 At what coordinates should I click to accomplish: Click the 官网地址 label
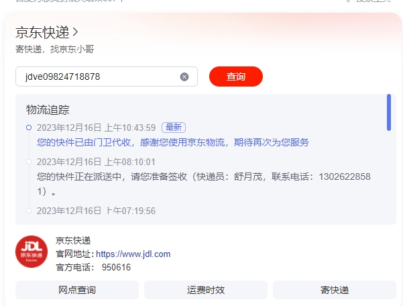click(x=74, y=254)
